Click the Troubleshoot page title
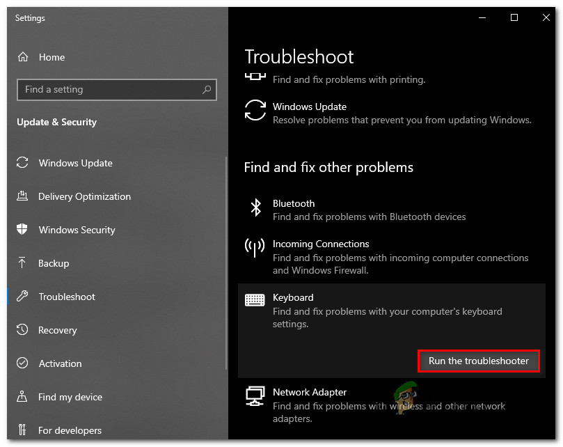 coord(299,57)
